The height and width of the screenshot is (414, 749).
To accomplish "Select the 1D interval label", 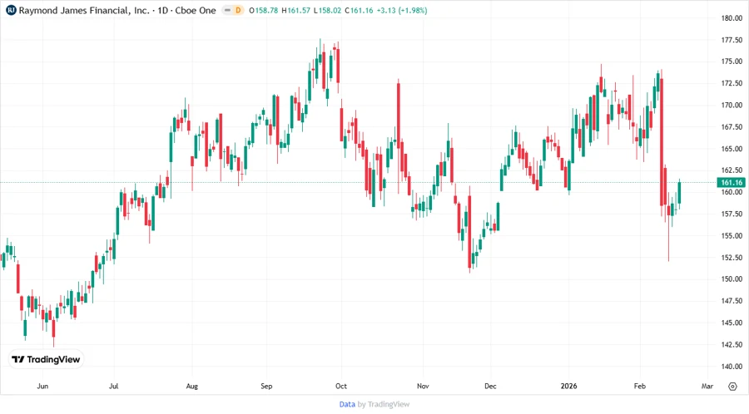I will click(163, 10).
